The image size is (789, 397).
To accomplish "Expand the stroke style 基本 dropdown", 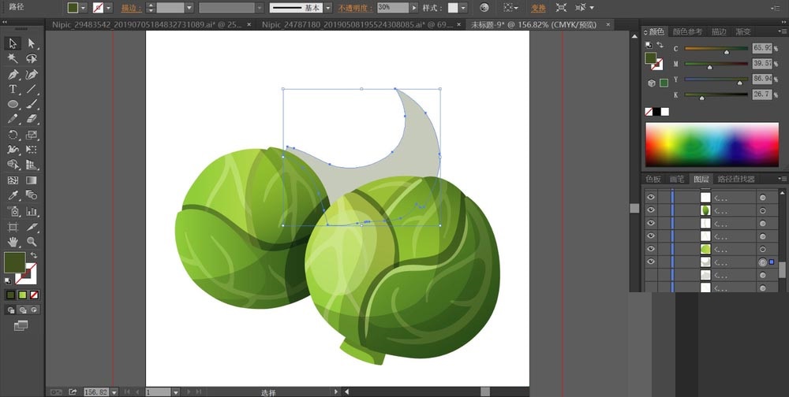I will (x=328, y=7).
